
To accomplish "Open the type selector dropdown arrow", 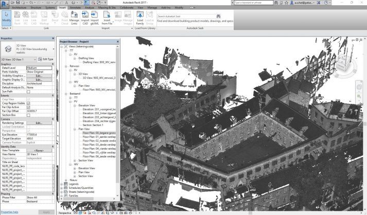I will coord(54,49).
